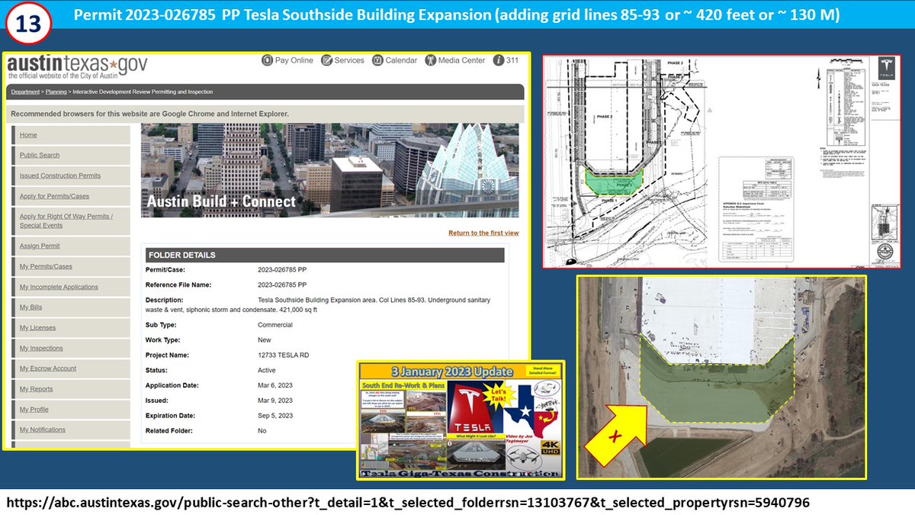Click Return to the first view link
Screen dimensions: 915x515
click(x=483, y=233)
